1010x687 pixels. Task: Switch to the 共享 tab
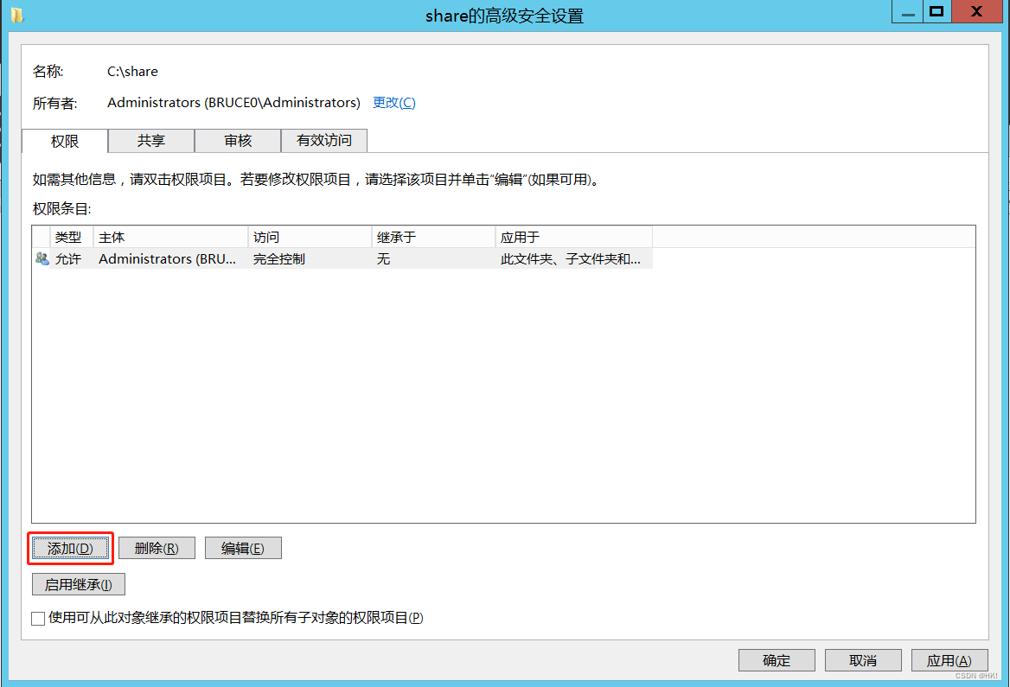click(x=150, y=141)
